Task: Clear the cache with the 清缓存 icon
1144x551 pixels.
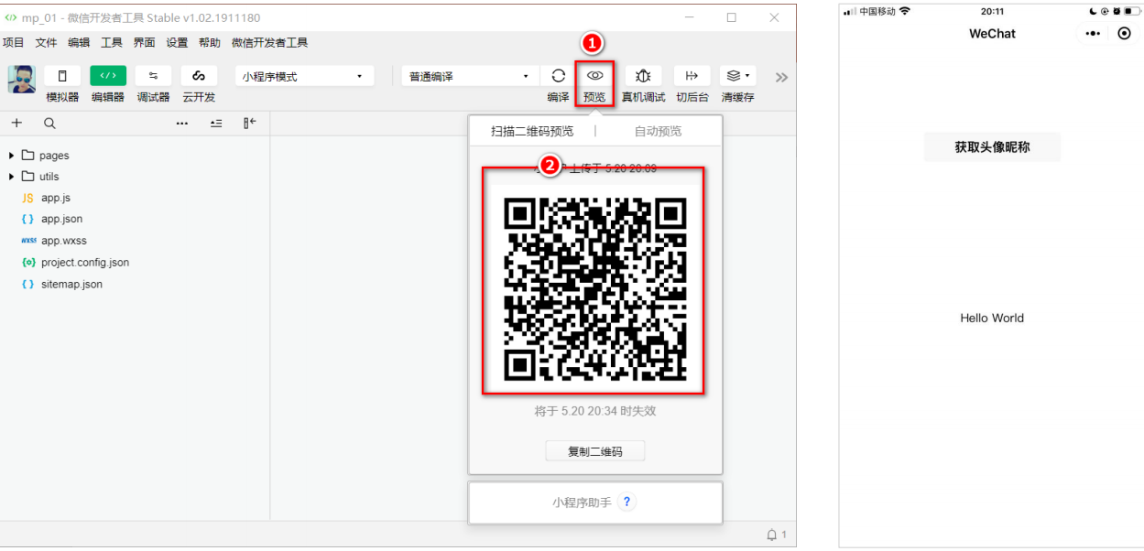Action: click(732, 76)
